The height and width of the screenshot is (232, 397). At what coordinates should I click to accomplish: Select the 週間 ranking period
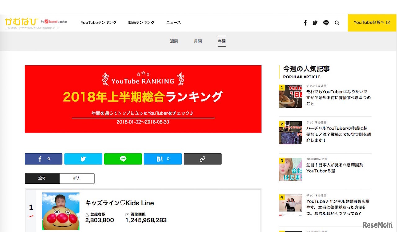click(x=174, y=41)
